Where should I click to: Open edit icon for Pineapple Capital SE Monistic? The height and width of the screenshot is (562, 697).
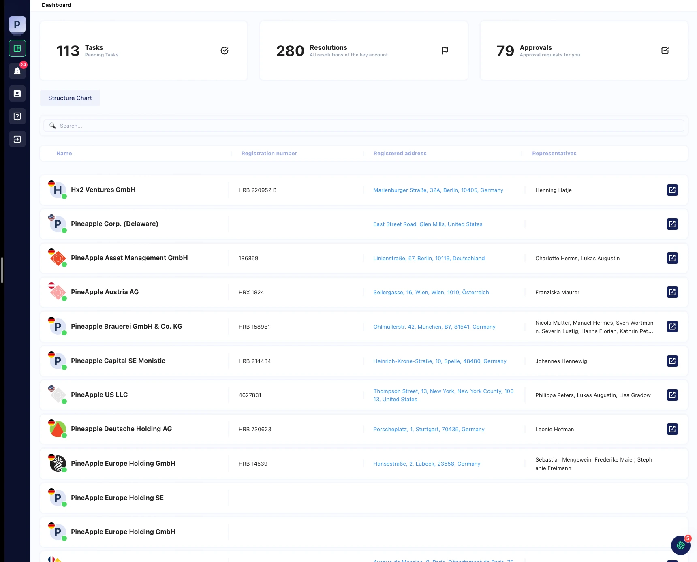[672, 361]
